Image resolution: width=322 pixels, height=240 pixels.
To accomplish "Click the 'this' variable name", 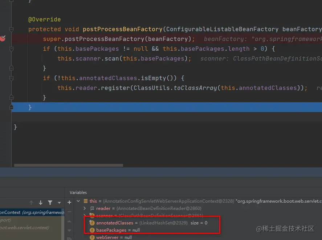I will (93, 201).
